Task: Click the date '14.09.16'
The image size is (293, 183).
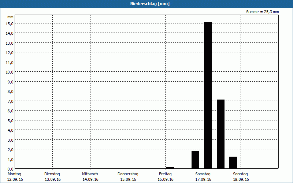Action: (90, 179)
